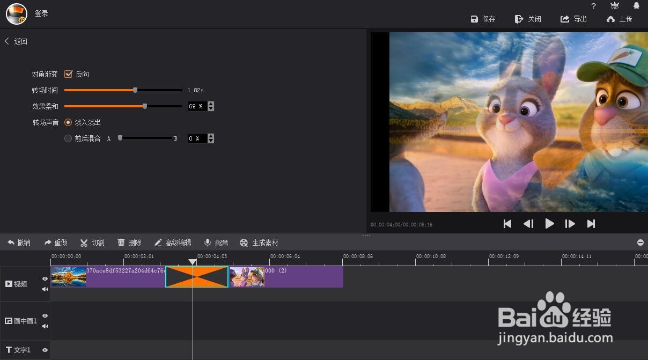Screen dimensions: 648x360
Task: Click the 删除 delete trash tool
Action: (129, 243)
